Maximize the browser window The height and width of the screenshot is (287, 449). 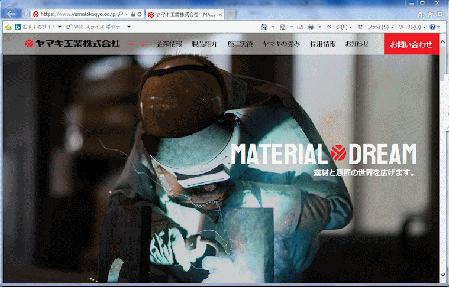click(422, 3)
